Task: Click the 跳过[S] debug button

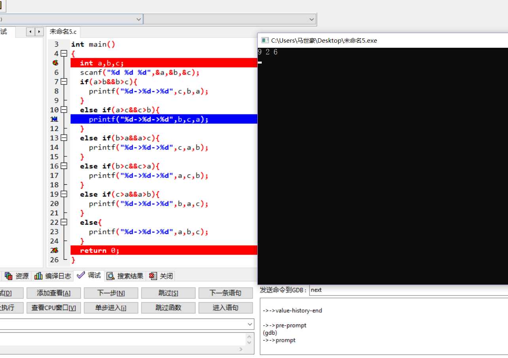Action: tap(168, 293)
